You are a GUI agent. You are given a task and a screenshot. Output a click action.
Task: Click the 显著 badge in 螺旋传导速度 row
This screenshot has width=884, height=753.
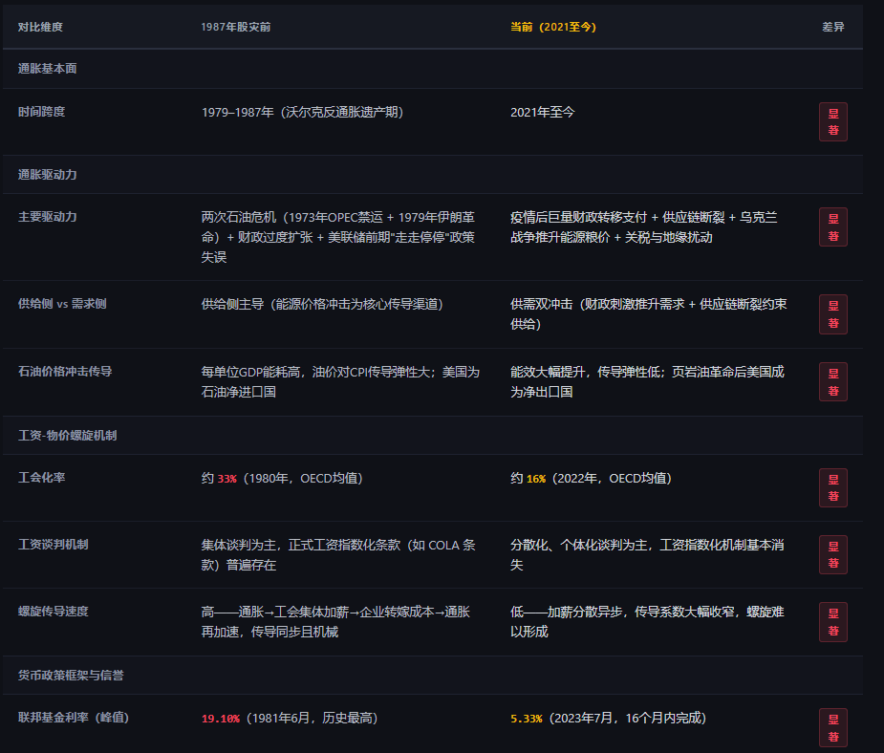pos(833,622)
